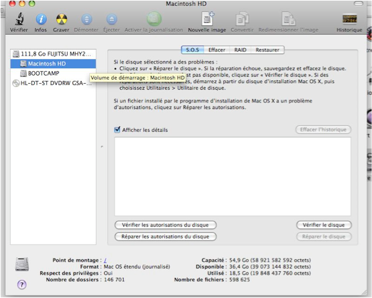Open Infos for the selected volume

click(x=41, y=19)
